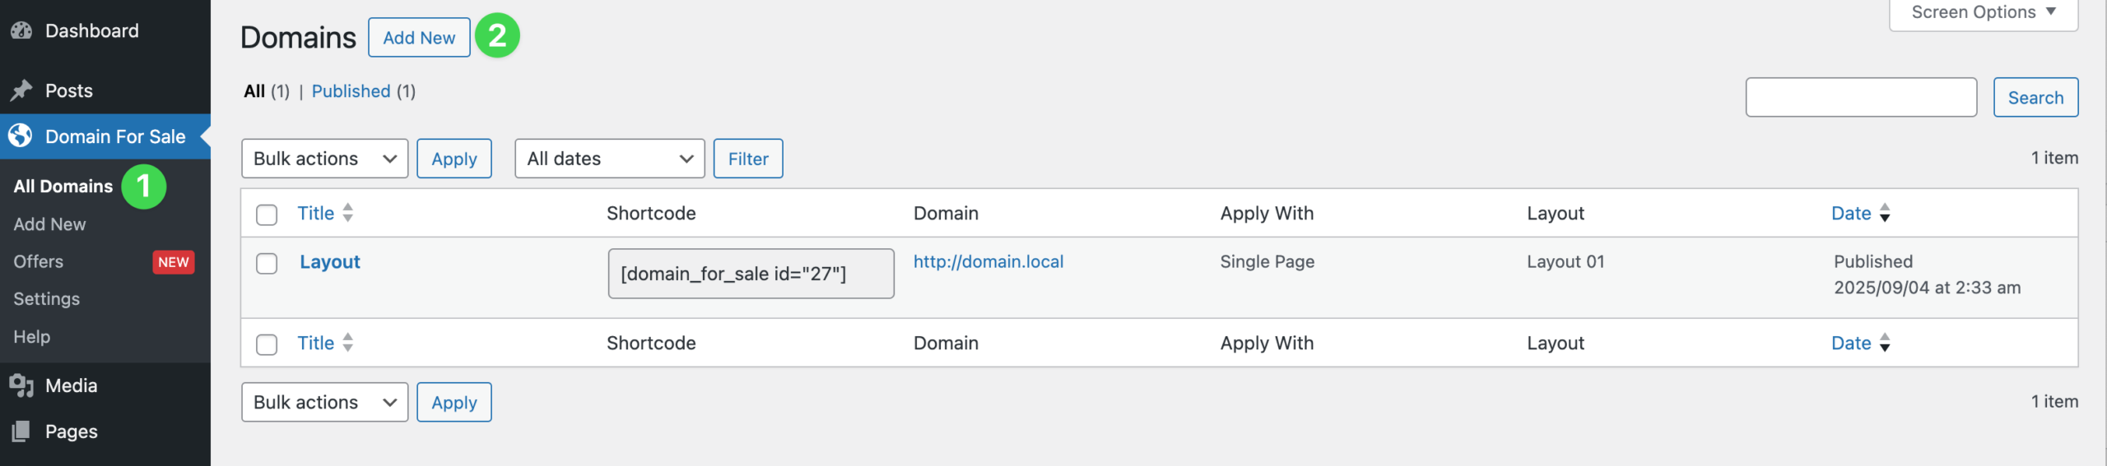The image size is (2107, 466).
Task: Open the All dates dropdown
Action: coord(610,159)
